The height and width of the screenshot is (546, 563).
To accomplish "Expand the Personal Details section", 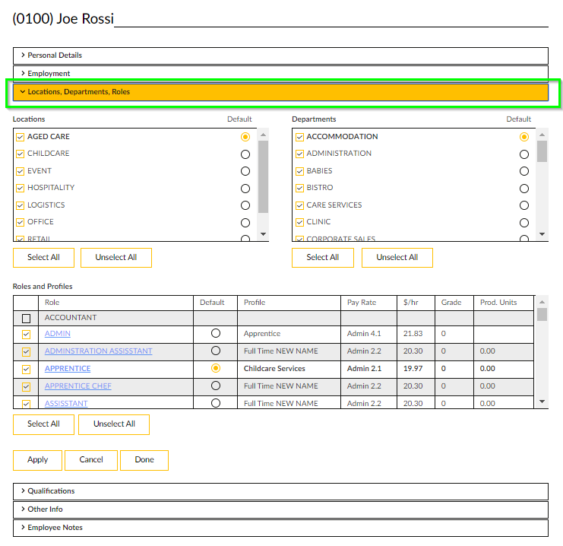I will (x=55, y=56).
